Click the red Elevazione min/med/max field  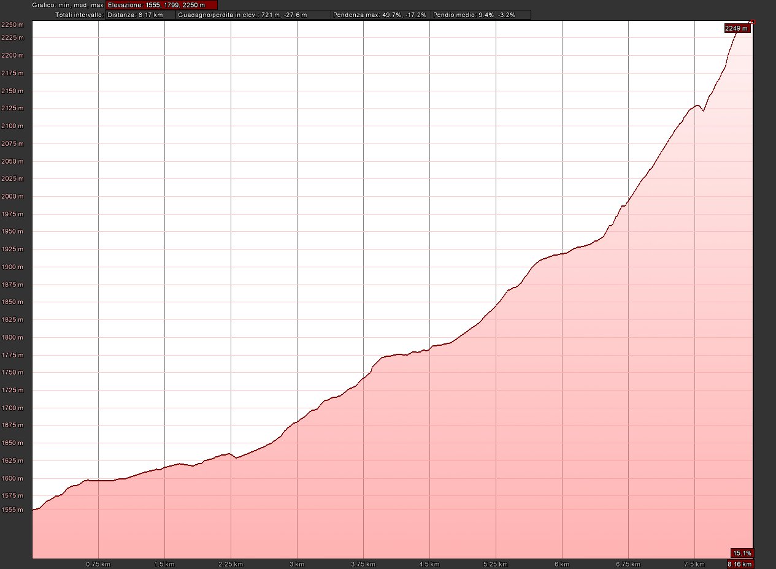click(161, 5)
